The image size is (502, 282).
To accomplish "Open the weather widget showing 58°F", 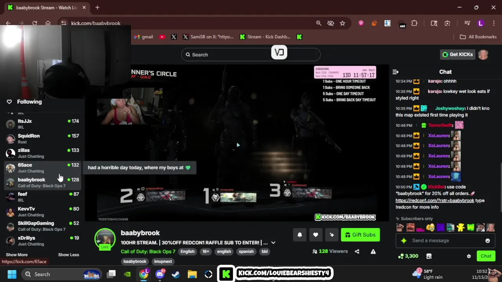I will (428, 274).
